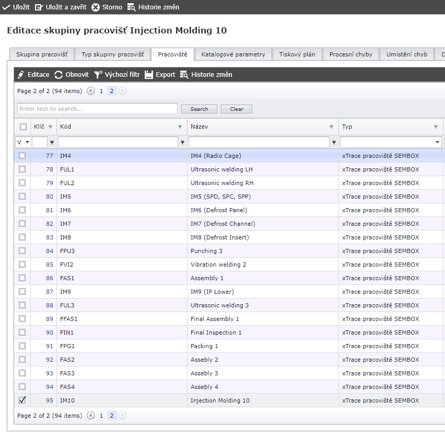The height and width of the screenshot is (436, 445).
Task: Click the Editace pencil icon
Action: coord(21,75)
